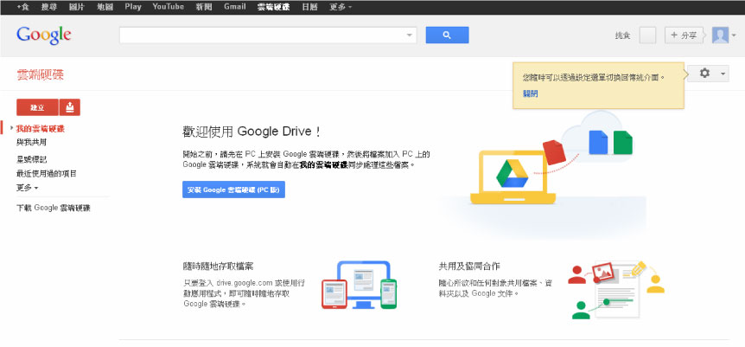Click the notifications box beside 分享
The width and height of the screenshot is (745, 347).
coord(647,35)
